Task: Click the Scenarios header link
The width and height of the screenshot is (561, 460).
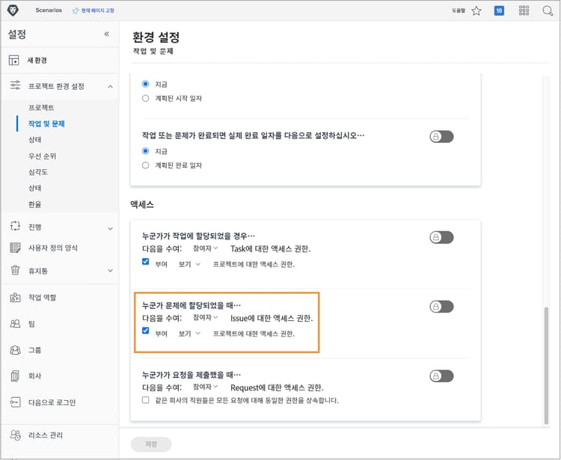Action: pyautogui.click(x=49, y=10)
